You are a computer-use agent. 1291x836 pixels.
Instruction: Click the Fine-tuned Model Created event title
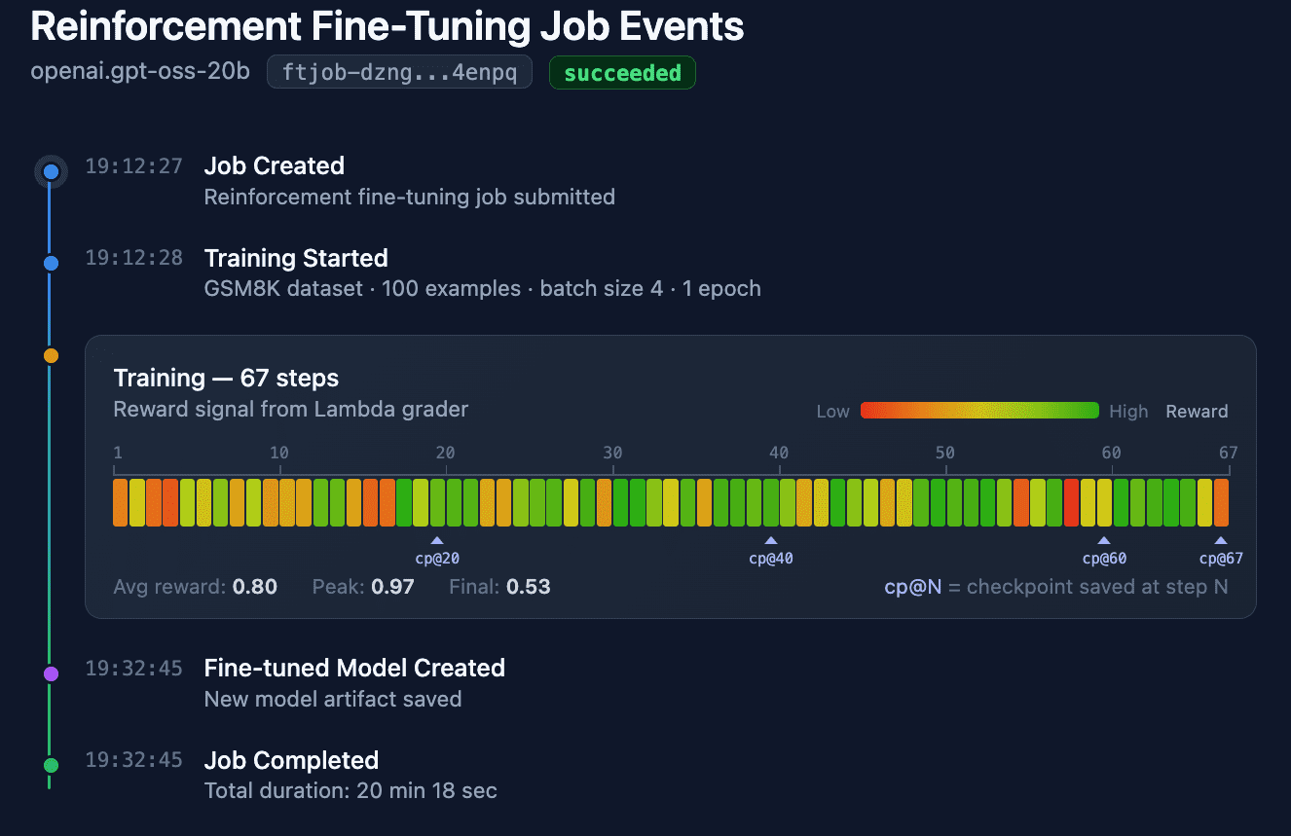point(354,668)
